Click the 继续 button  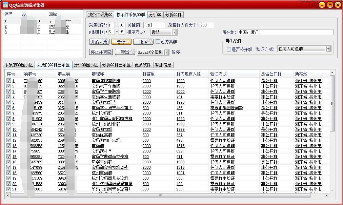pos(143,42)
